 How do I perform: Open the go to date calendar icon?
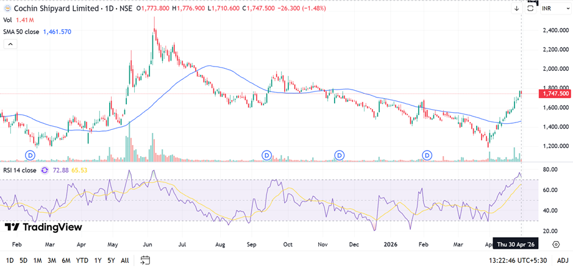coord(145,260)
